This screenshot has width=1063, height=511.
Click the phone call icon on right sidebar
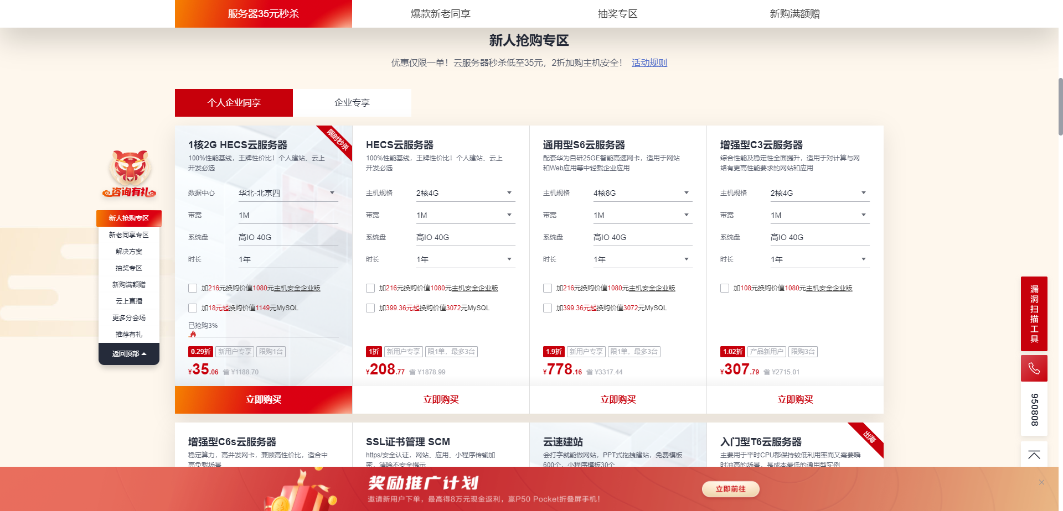1034,368
